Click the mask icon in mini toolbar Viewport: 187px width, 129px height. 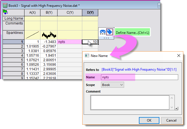coord(103,32)
